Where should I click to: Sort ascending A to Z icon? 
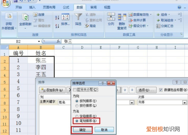(57, 17)
